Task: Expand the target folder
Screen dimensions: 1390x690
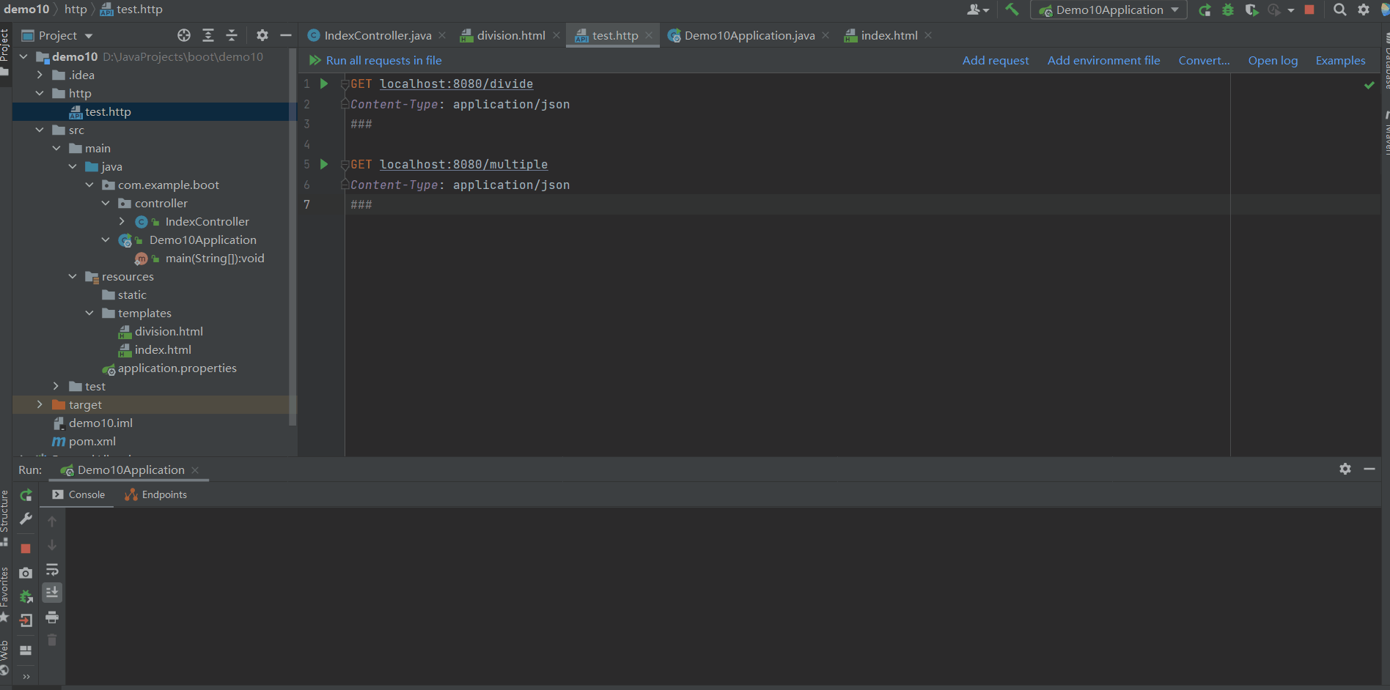Action: click(40, 404)
